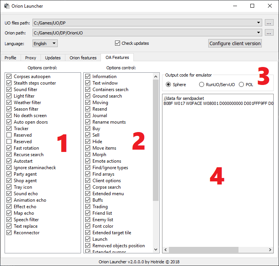Browse for Orion path folder
The width and height of the screenshot is (279, 266).
(x=269, y=33)
